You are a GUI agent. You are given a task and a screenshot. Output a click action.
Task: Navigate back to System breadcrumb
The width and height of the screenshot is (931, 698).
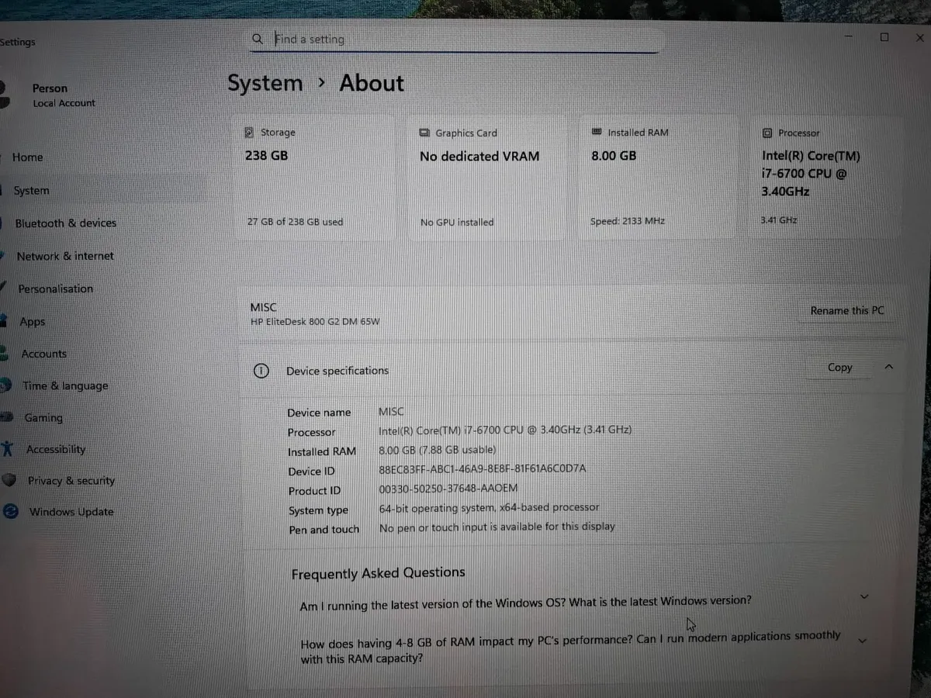[x=265, y=84]
